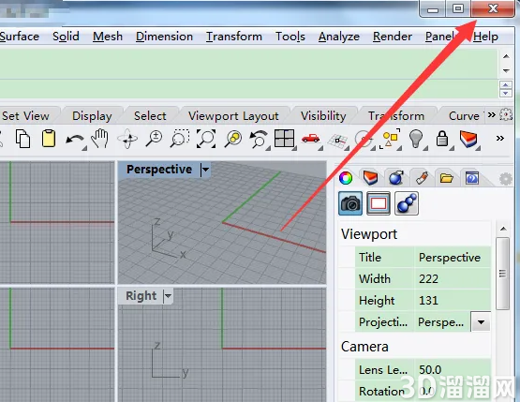The height and width of the screenshot is (402, 520).
Task: Switch to the Viewport Layout tab
Action: (x=233, y=116)
